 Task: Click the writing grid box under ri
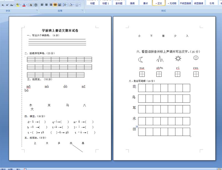[178, 74]
